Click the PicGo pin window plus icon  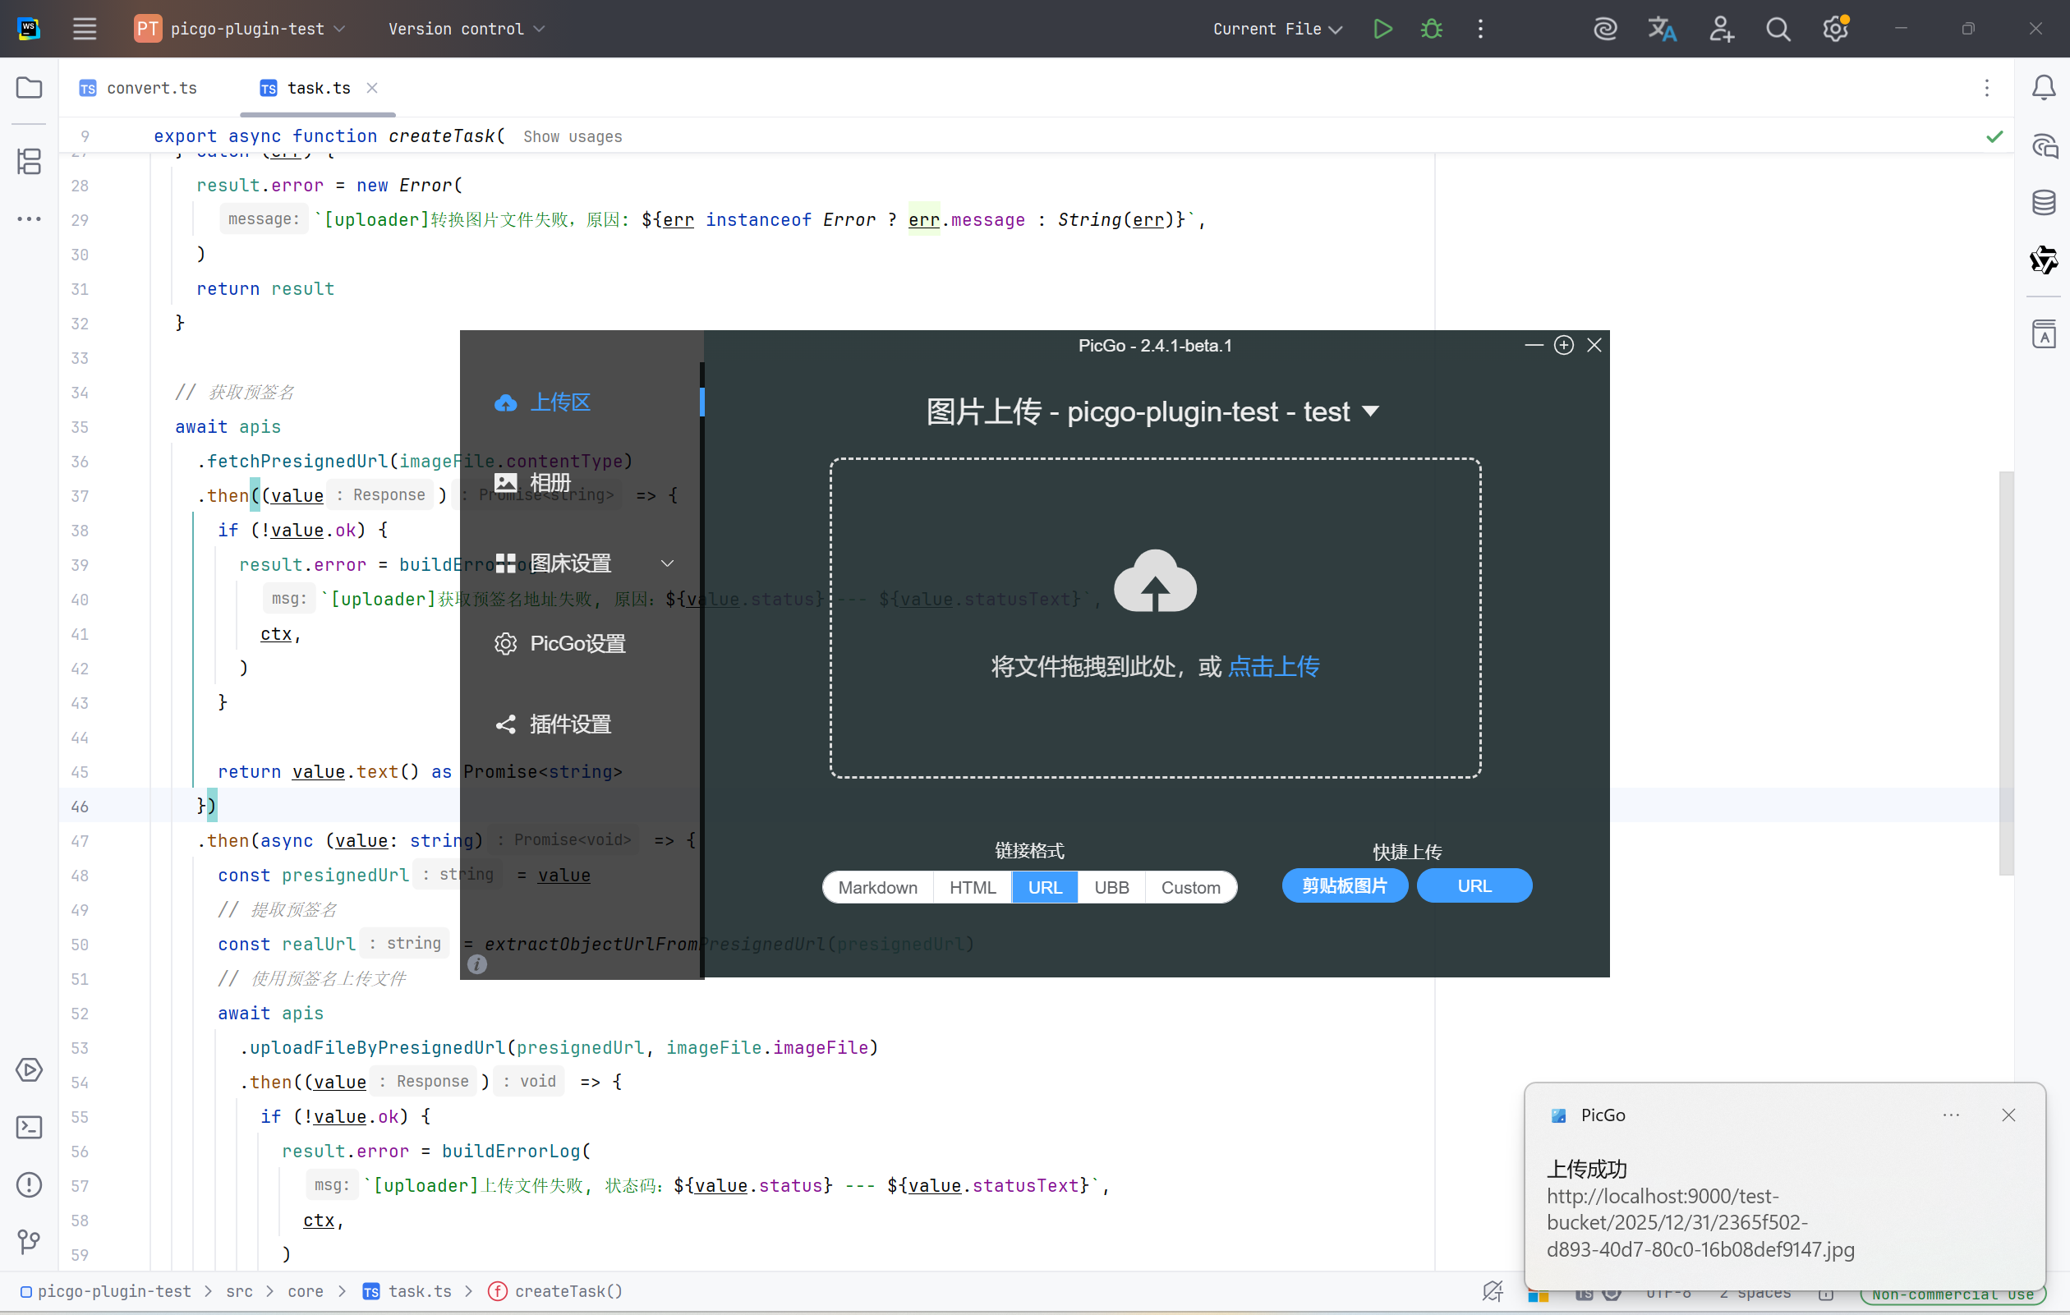(x=1564, y=345)
